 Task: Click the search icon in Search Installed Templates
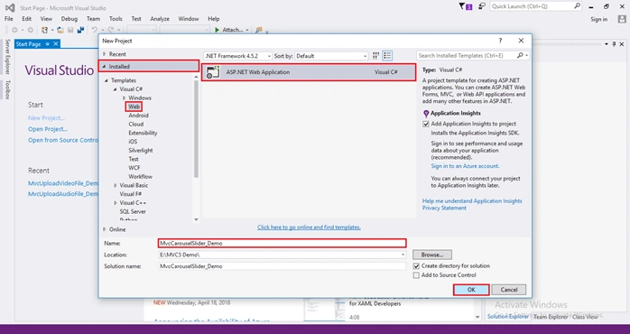point(520,55)
